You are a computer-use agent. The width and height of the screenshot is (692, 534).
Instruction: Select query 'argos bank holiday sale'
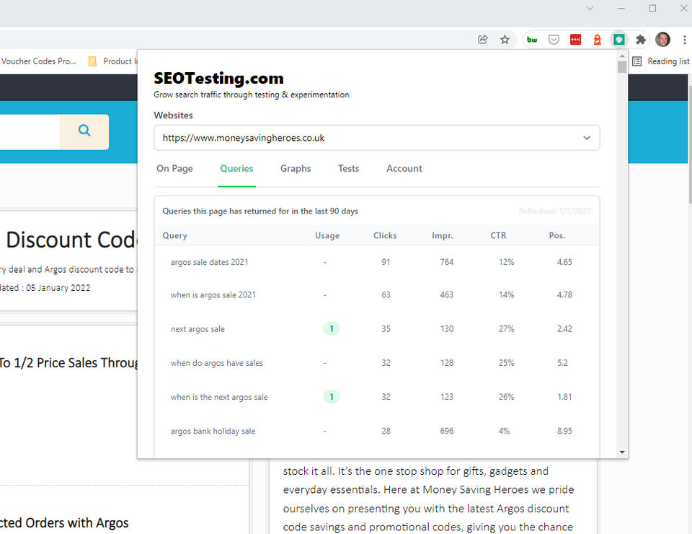(x=213, y=431)
